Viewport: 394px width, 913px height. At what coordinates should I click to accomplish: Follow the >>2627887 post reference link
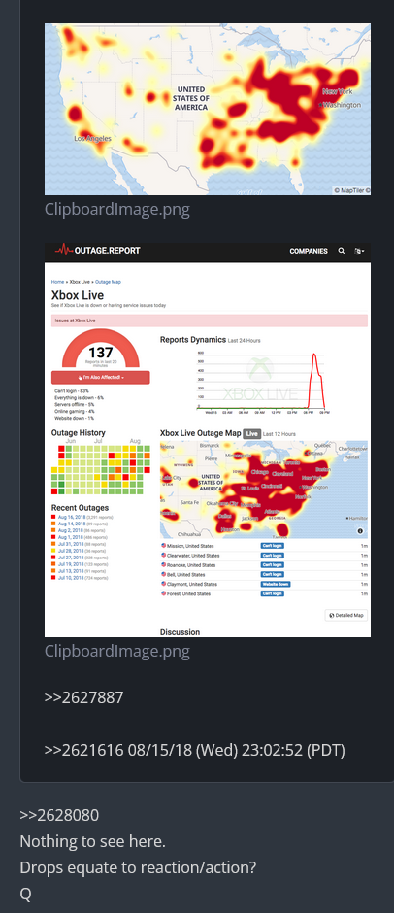pos(83,697)
